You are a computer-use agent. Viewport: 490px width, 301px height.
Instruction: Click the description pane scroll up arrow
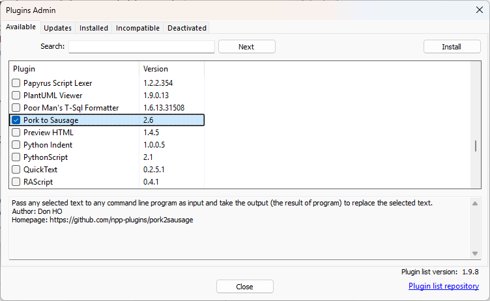click(475, 203)
